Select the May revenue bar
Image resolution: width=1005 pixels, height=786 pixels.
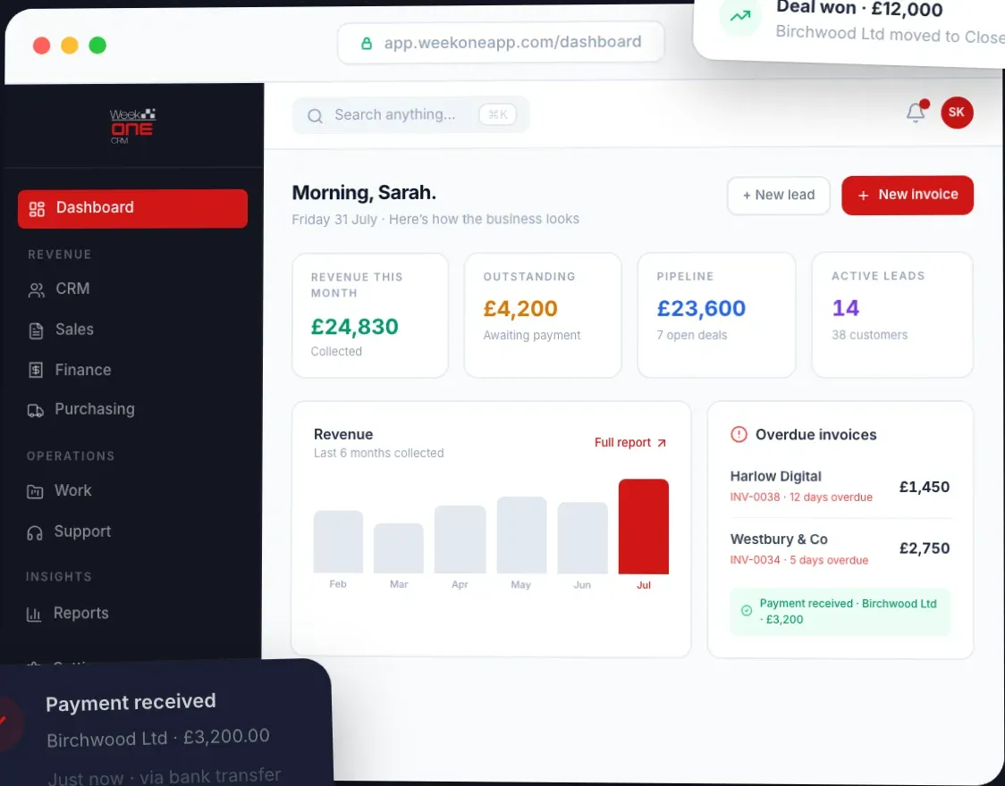coord(522,535)
